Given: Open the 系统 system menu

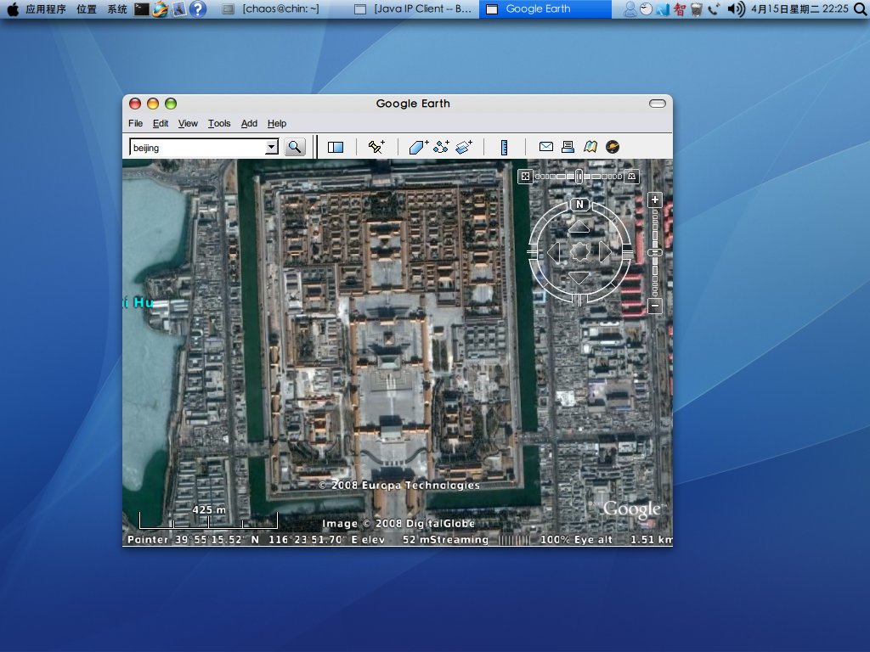Looking at the screenshot, I should (117, 8).
